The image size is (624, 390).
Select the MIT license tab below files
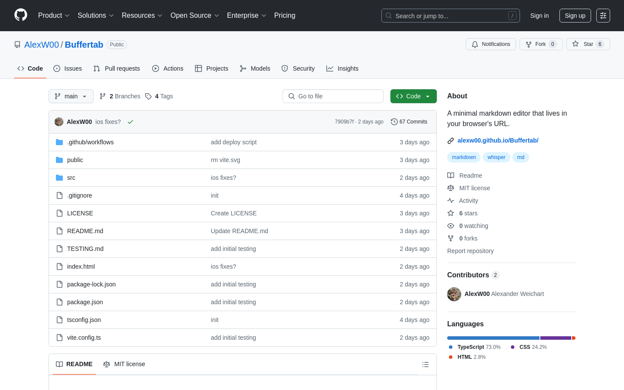(124, 364)
